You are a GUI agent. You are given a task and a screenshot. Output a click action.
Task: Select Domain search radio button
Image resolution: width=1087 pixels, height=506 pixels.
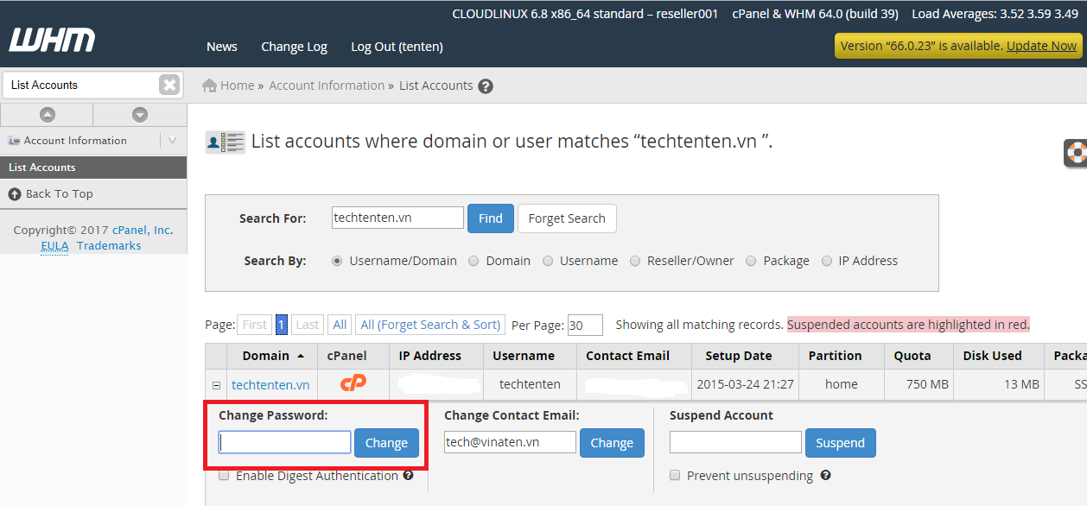pyautogui.click(x=474, y=261)
